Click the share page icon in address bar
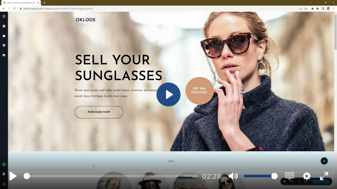Image resolution: width=337 pixels, height=189 pixels. click(300, 8)
